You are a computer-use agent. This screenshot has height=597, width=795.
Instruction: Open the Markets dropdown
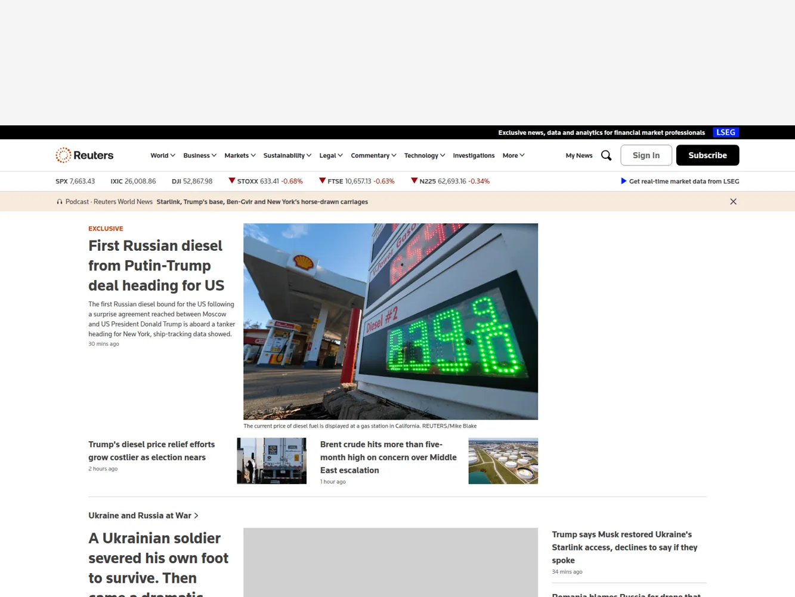pos(240,155)
